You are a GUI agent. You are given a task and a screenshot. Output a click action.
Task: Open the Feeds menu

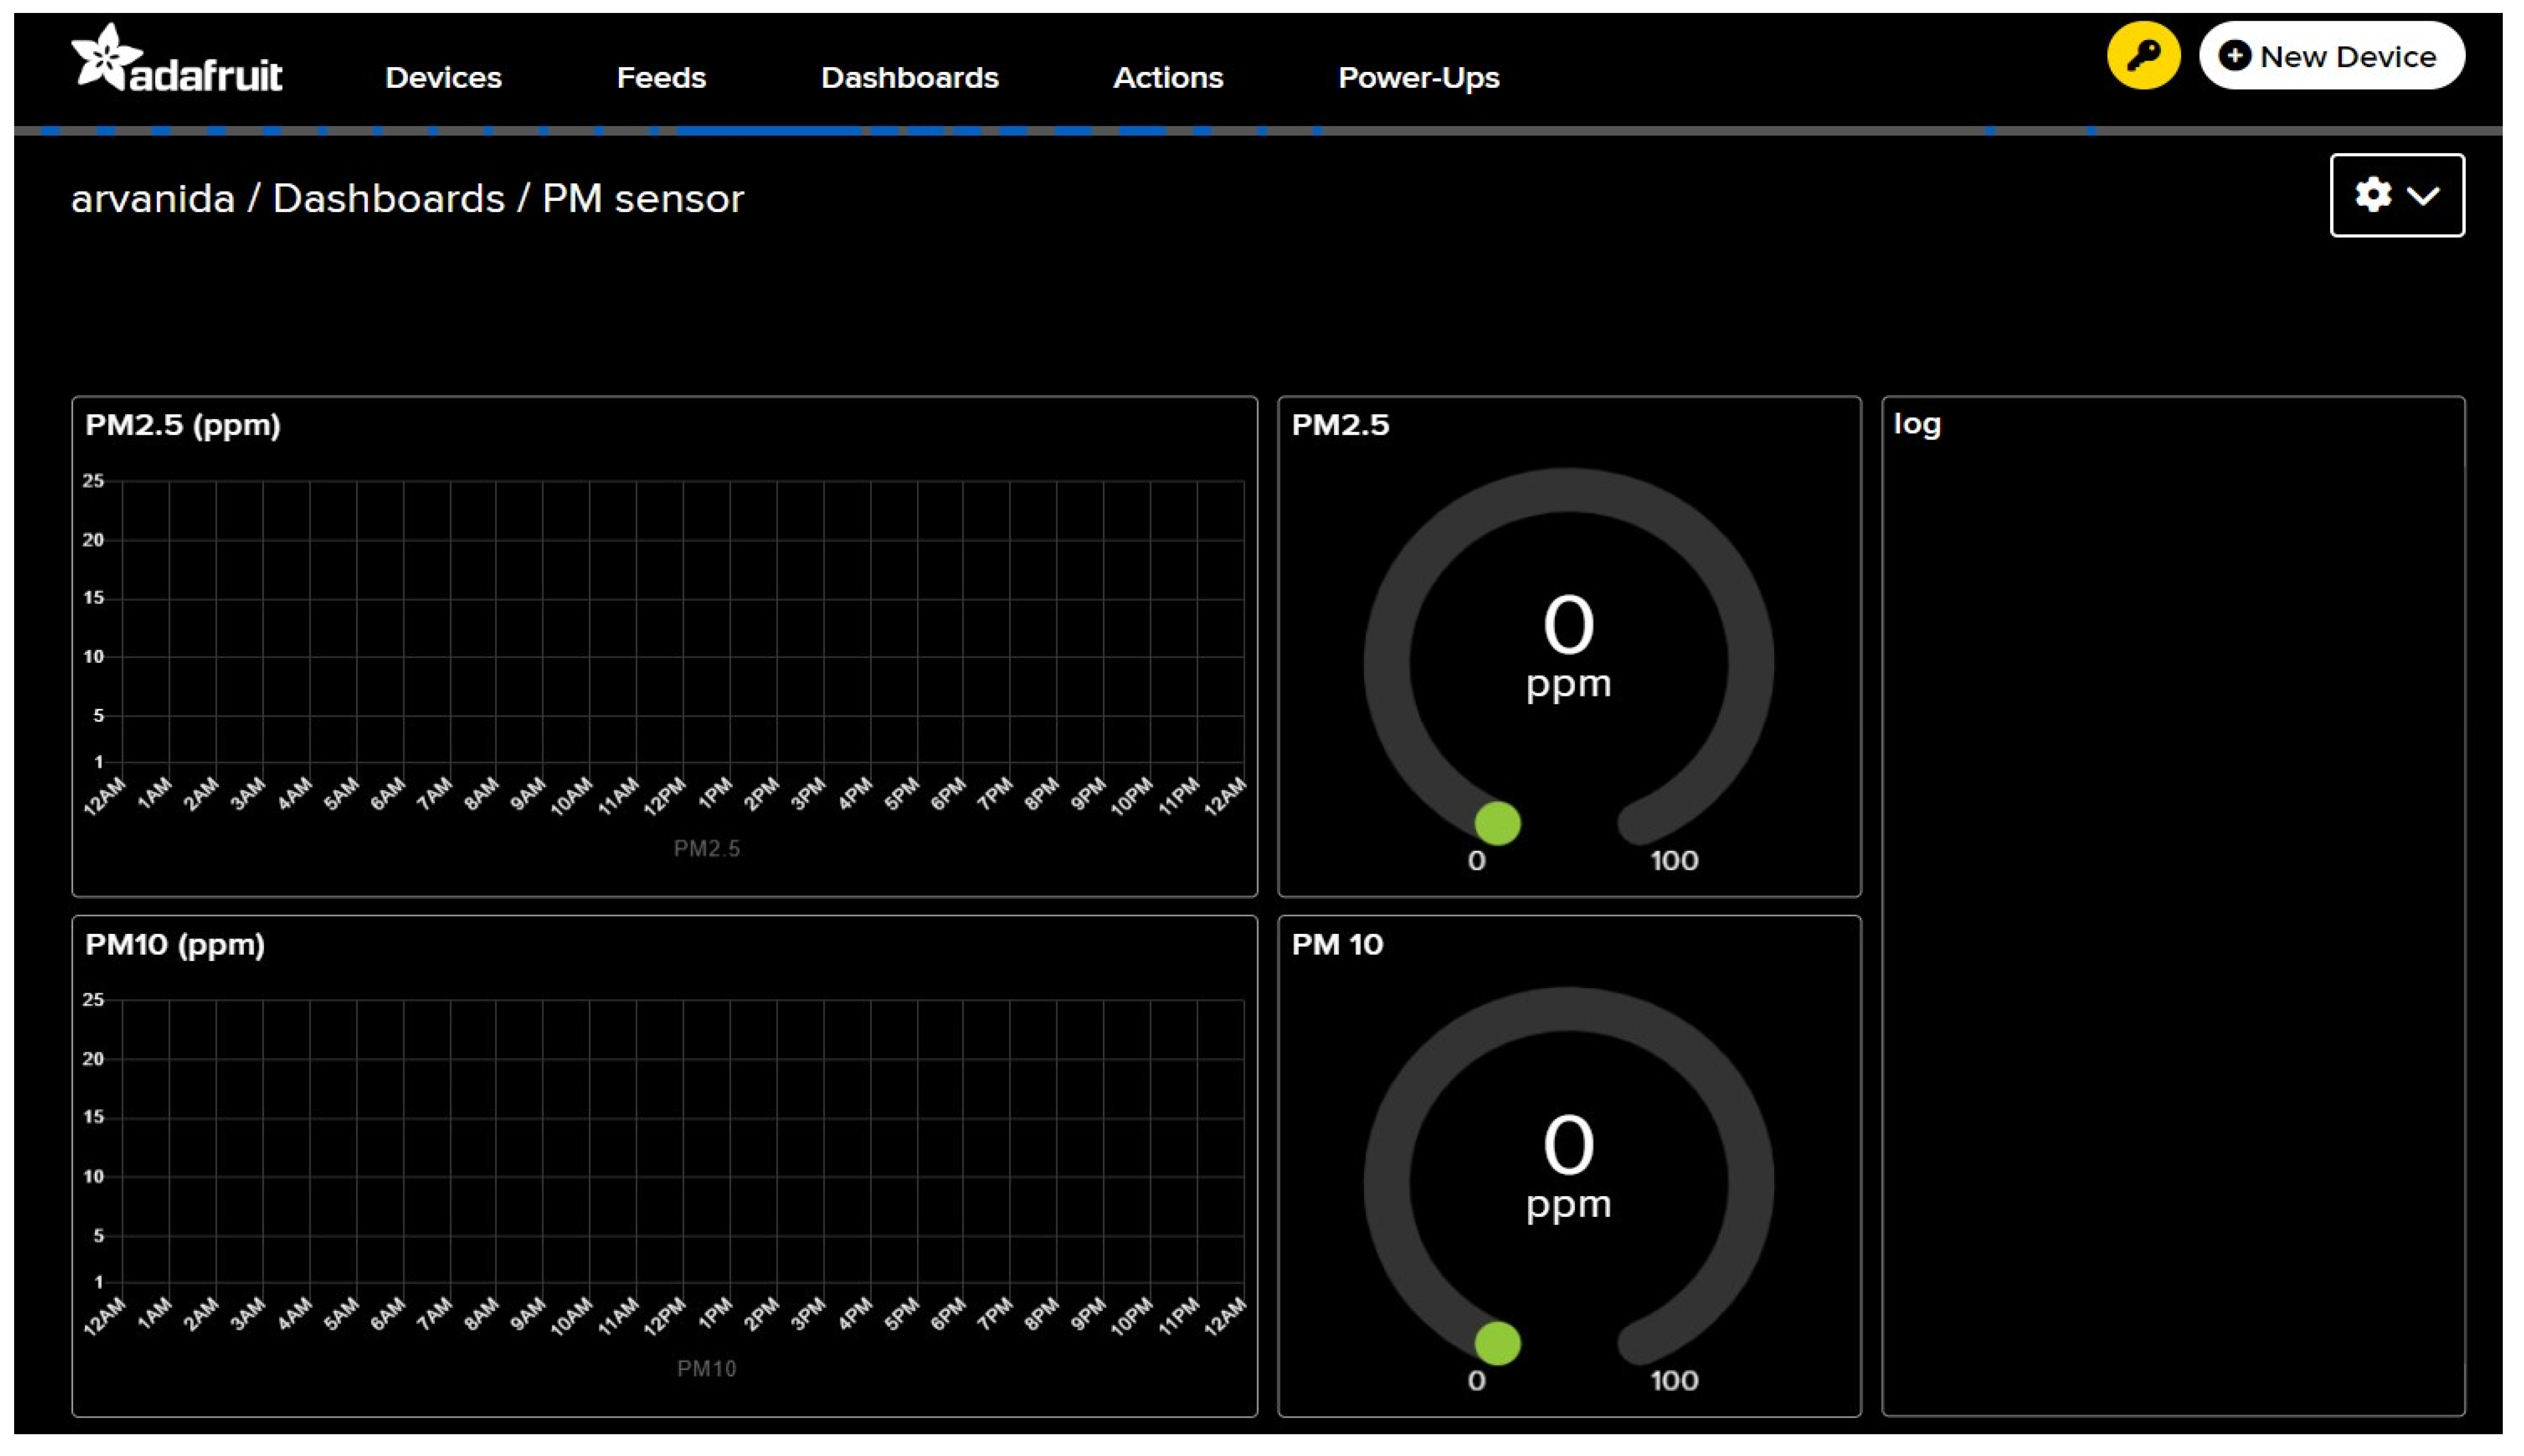pyautogui.click(x=661, y=78)
